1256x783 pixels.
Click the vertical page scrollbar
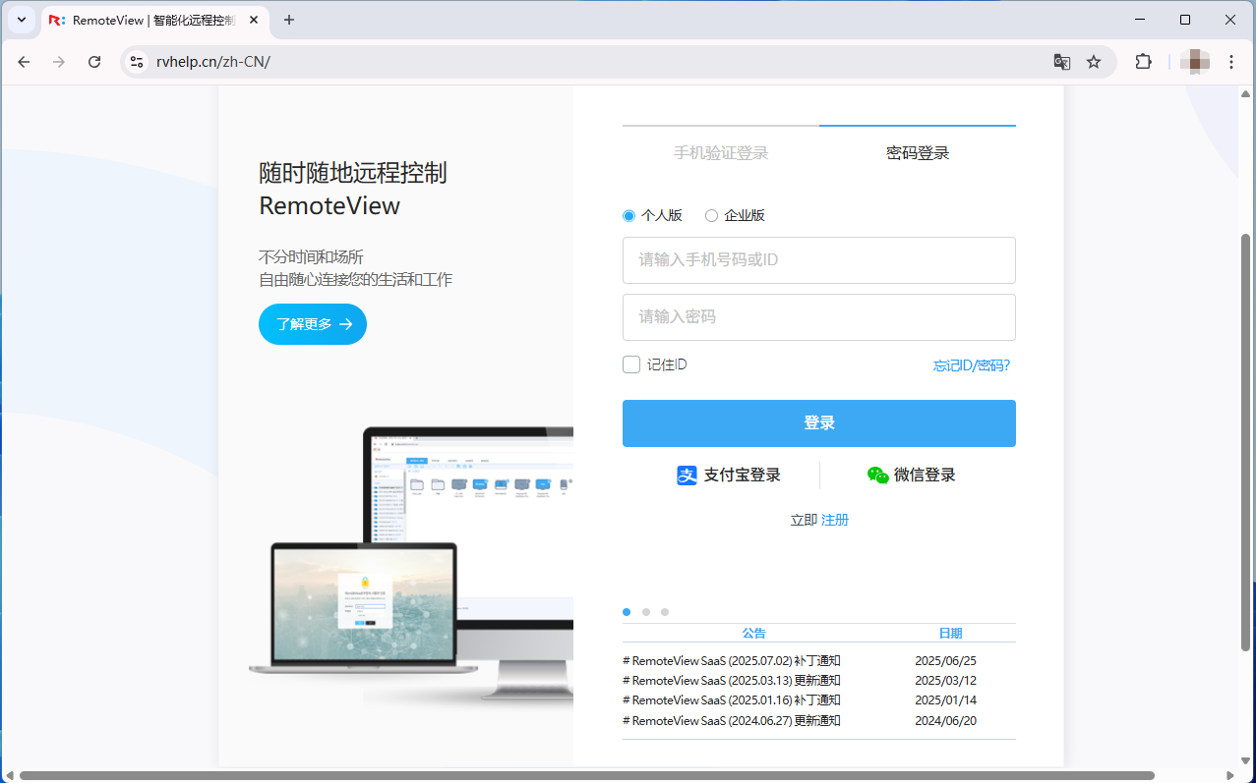pyautogui.click(x=1246, y=442)
